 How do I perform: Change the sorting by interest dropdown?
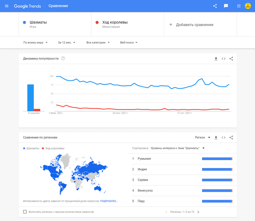pos(177,148)
